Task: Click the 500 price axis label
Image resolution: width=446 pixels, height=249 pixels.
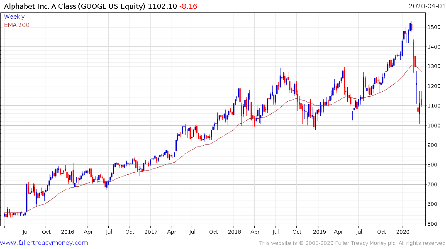Action: point(432,224)
